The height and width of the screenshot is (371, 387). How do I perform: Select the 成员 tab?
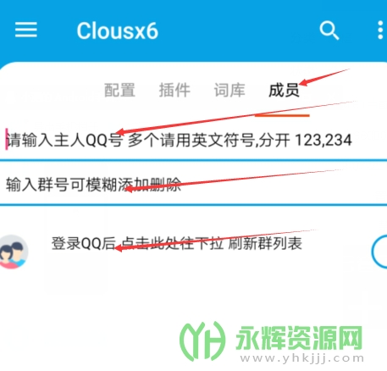[284, 90]
